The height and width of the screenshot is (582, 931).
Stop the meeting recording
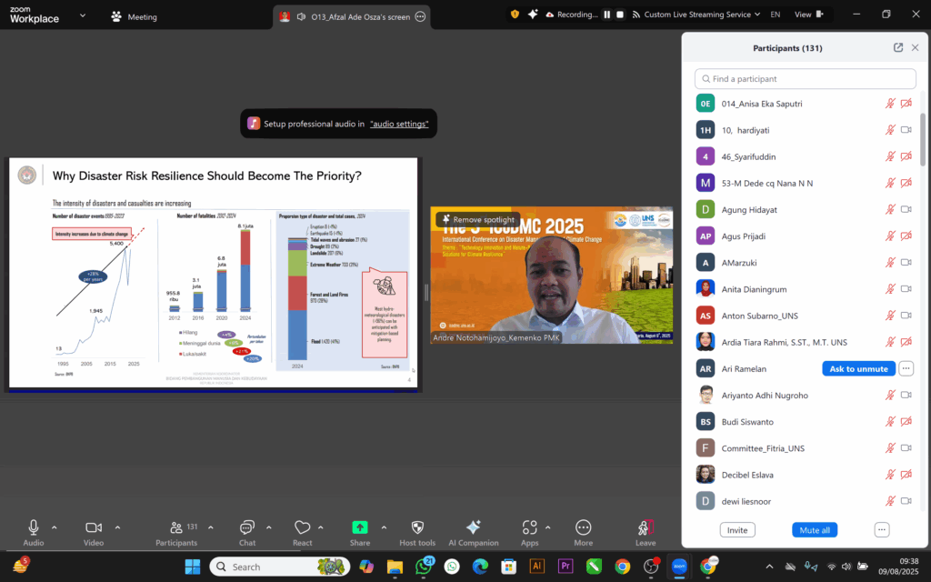click(x=620, y=15)
